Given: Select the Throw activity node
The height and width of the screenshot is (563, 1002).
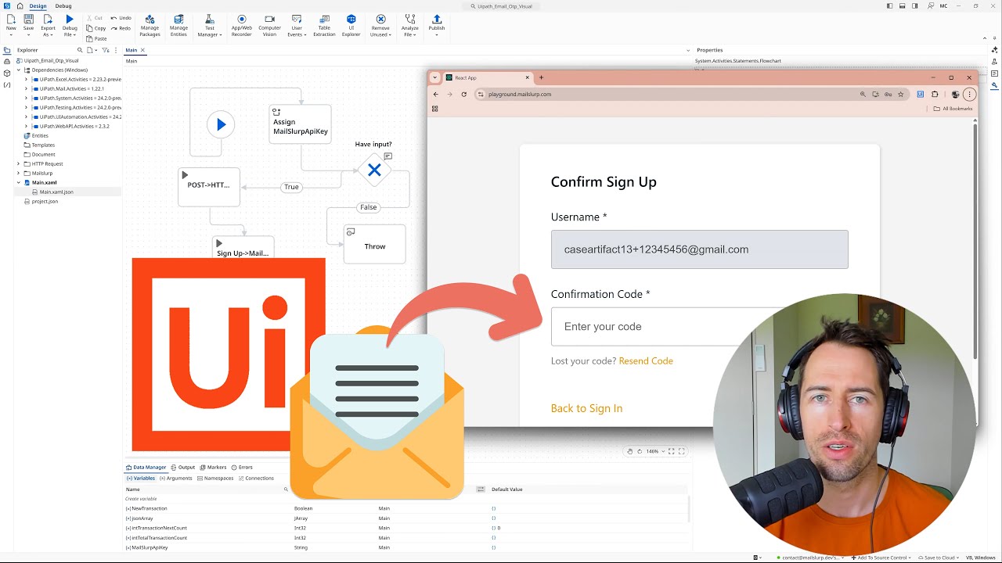Looking at the screenshot, I should pos(374,245).
